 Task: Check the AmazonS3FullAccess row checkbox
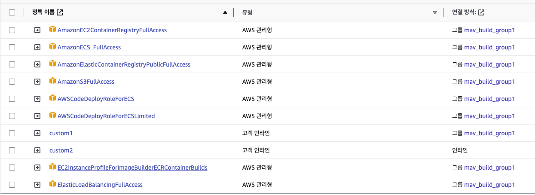point(12,82)
